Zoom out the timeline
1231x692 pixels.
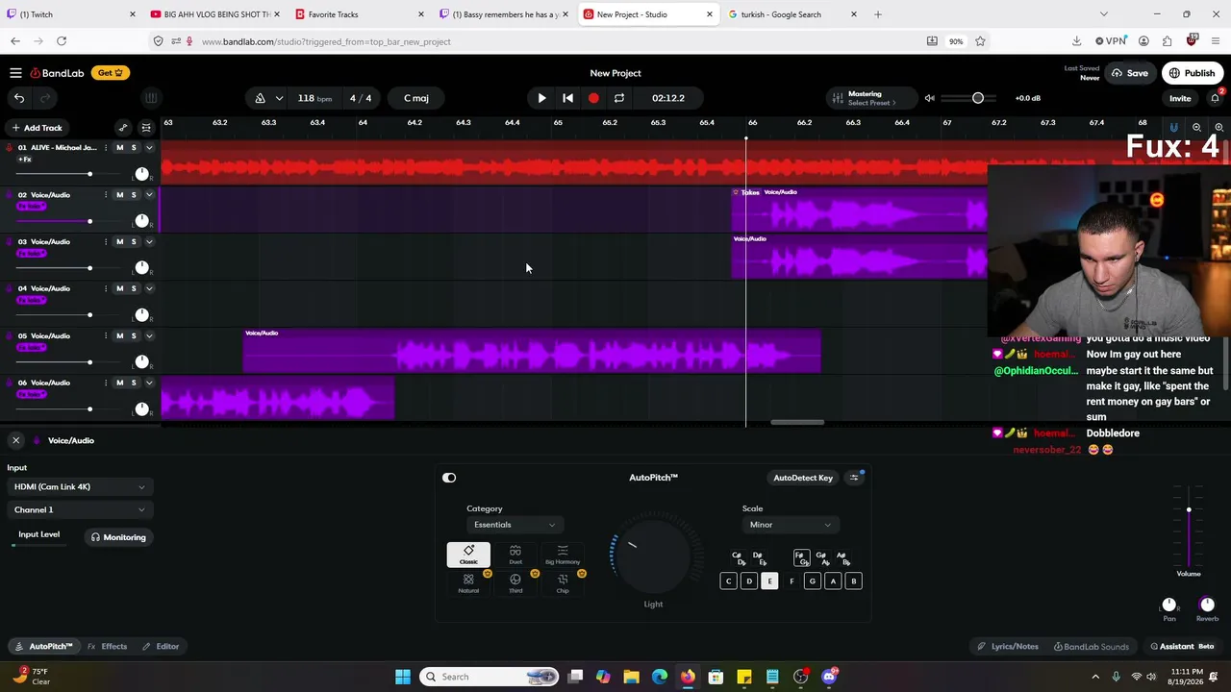pyautogui.click(x=1196, y=128)
